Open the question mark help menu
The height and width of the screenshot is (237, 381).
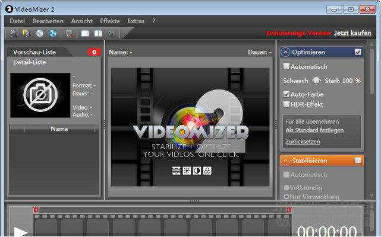coord(153,21)
